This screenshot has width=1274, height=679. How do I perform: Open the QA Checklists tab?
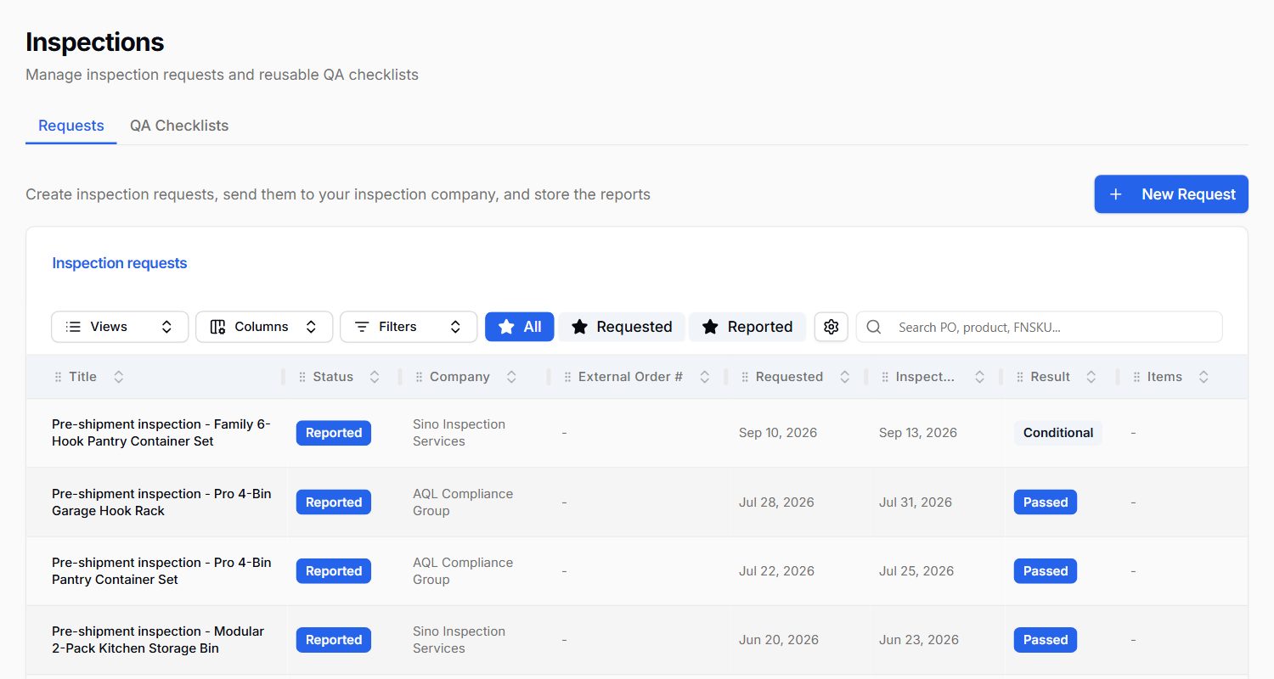click(x=179, y=126)
